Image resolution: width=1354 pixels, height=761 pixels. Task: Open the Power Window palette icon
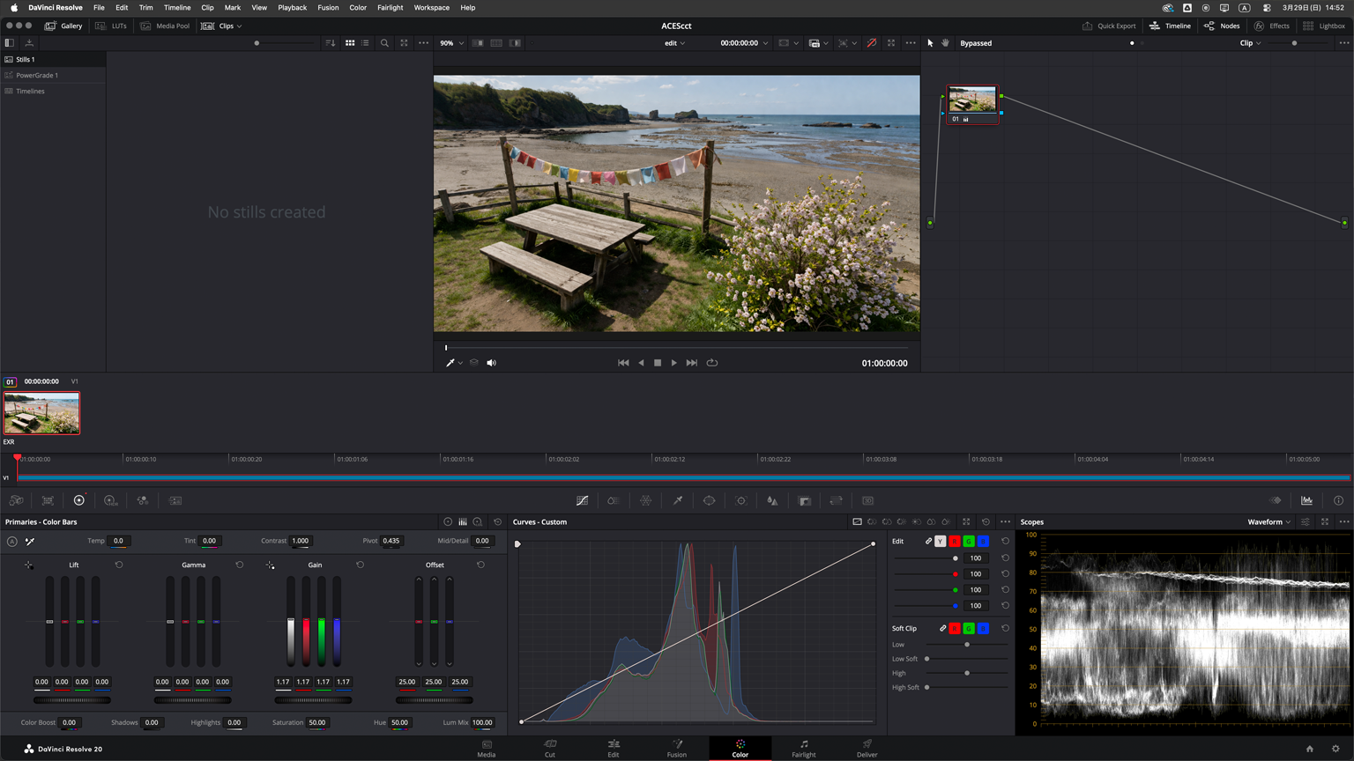(x=710, y=500)
